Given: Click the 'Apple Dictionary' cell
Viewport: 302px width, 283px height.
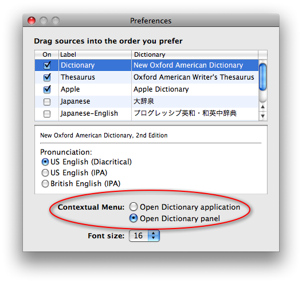Looking at the screenshot, I should click(x=195, y=89).
